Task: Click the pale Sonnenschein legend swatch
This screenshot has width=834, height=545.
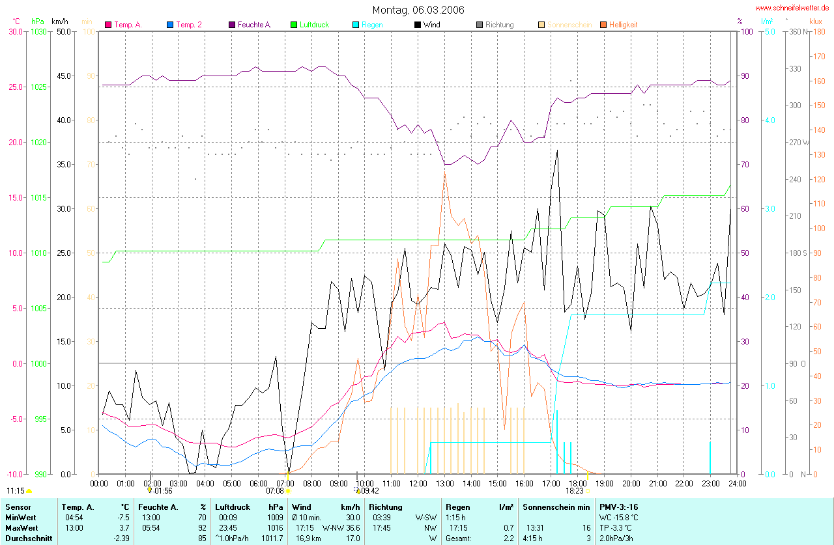Action: (x=541, y=25)
